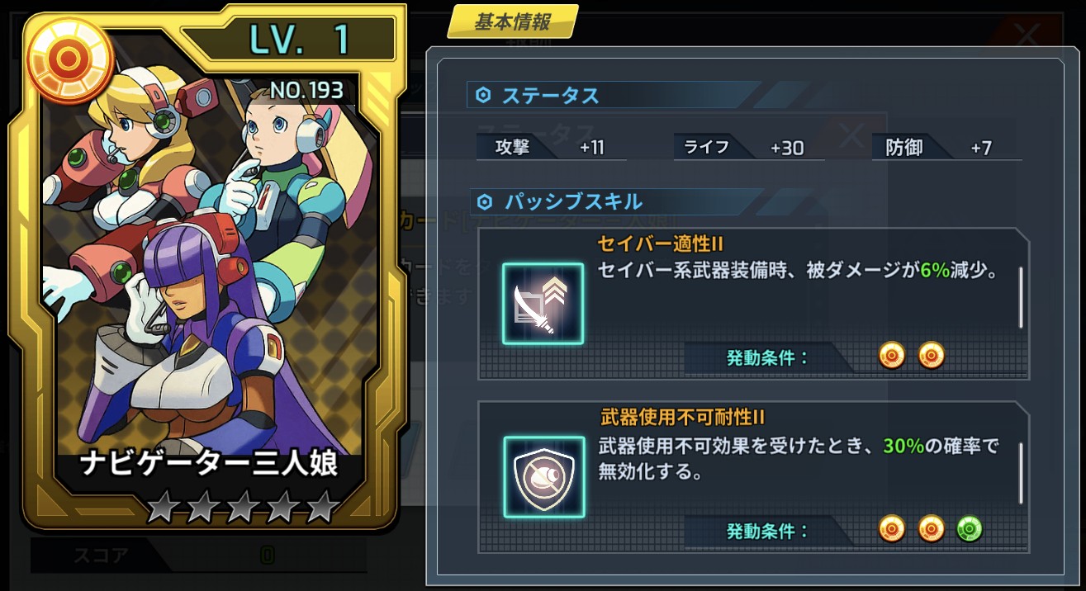The width and height of the screenshot is (1086, 591).
Task: Select the green activation condition orb
Action: click(x=970, y=529)
